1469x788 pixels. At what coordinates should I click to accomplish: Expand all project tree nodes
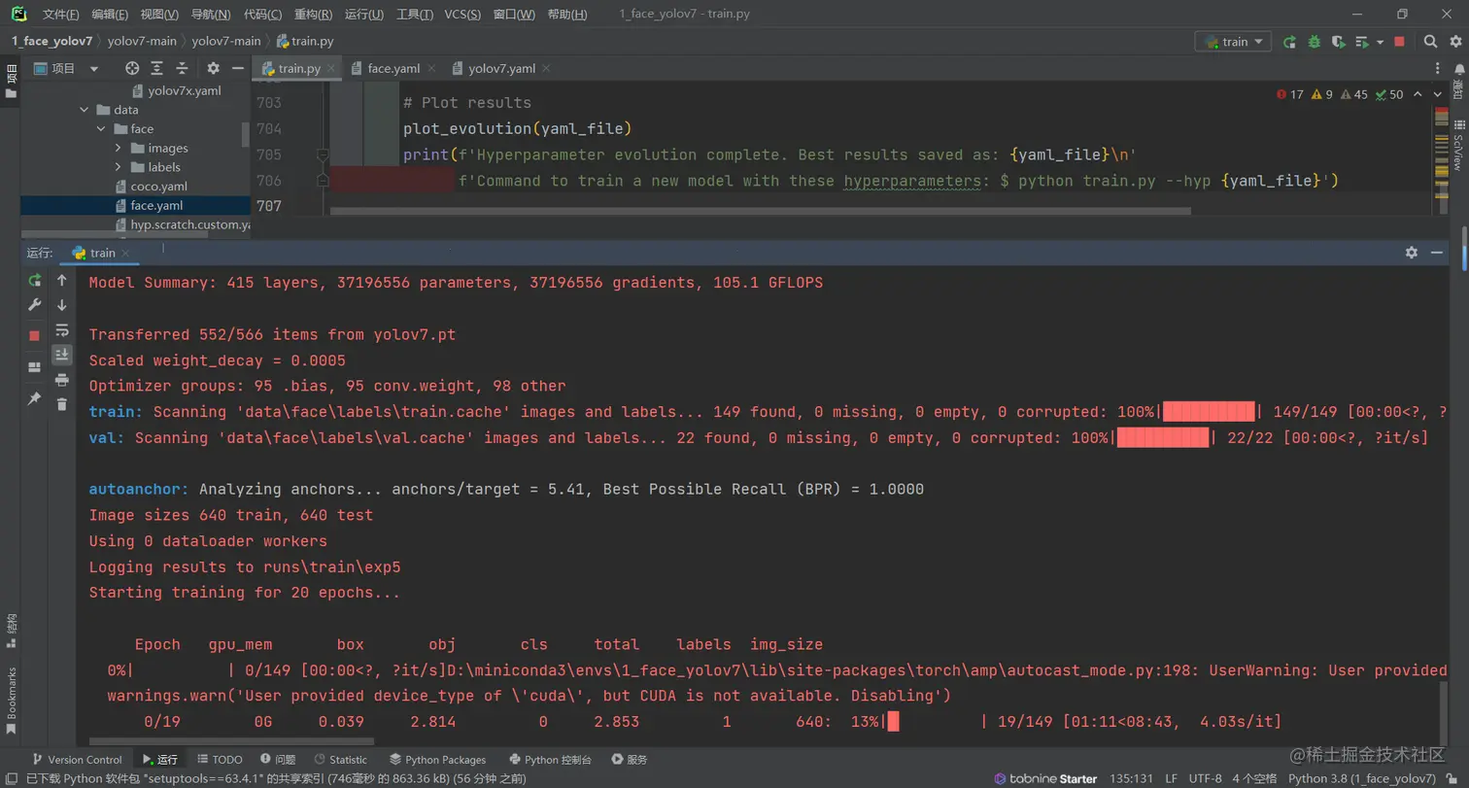click(156, 68)
